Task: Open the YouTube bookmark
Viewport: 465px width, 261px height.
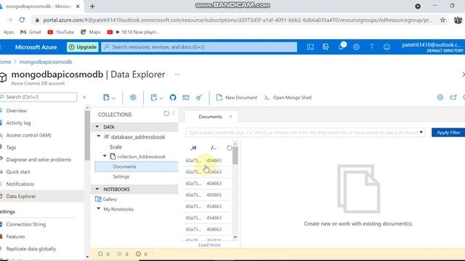Action: click(x=61, y=32)
